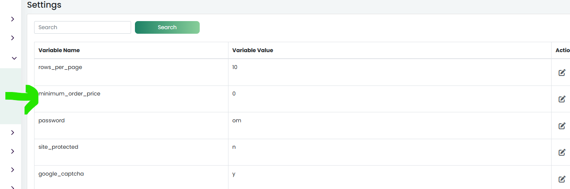Click inside the Search text field
Viewport: 570px width, 189px height.
[82, 27]
